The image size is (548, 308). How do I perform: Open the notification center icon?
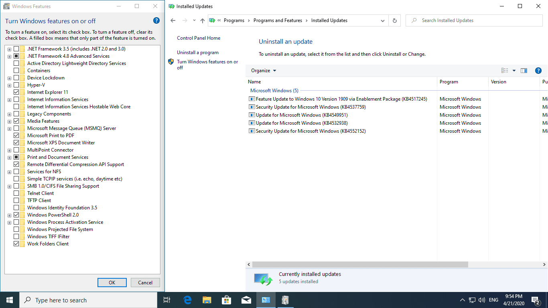pos(536,300)
